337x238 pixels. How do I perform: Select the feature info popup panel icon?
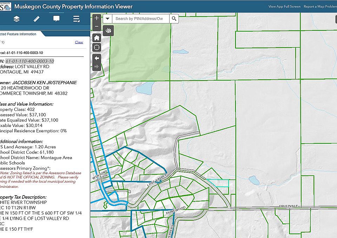tap(56, 19)
